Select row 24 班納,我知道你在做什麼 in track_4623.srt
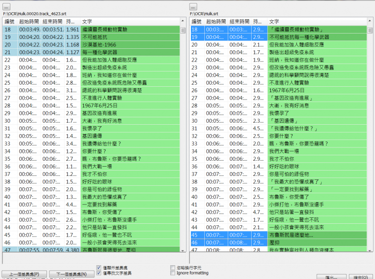375x279 pixels. (x=91, y=75)
